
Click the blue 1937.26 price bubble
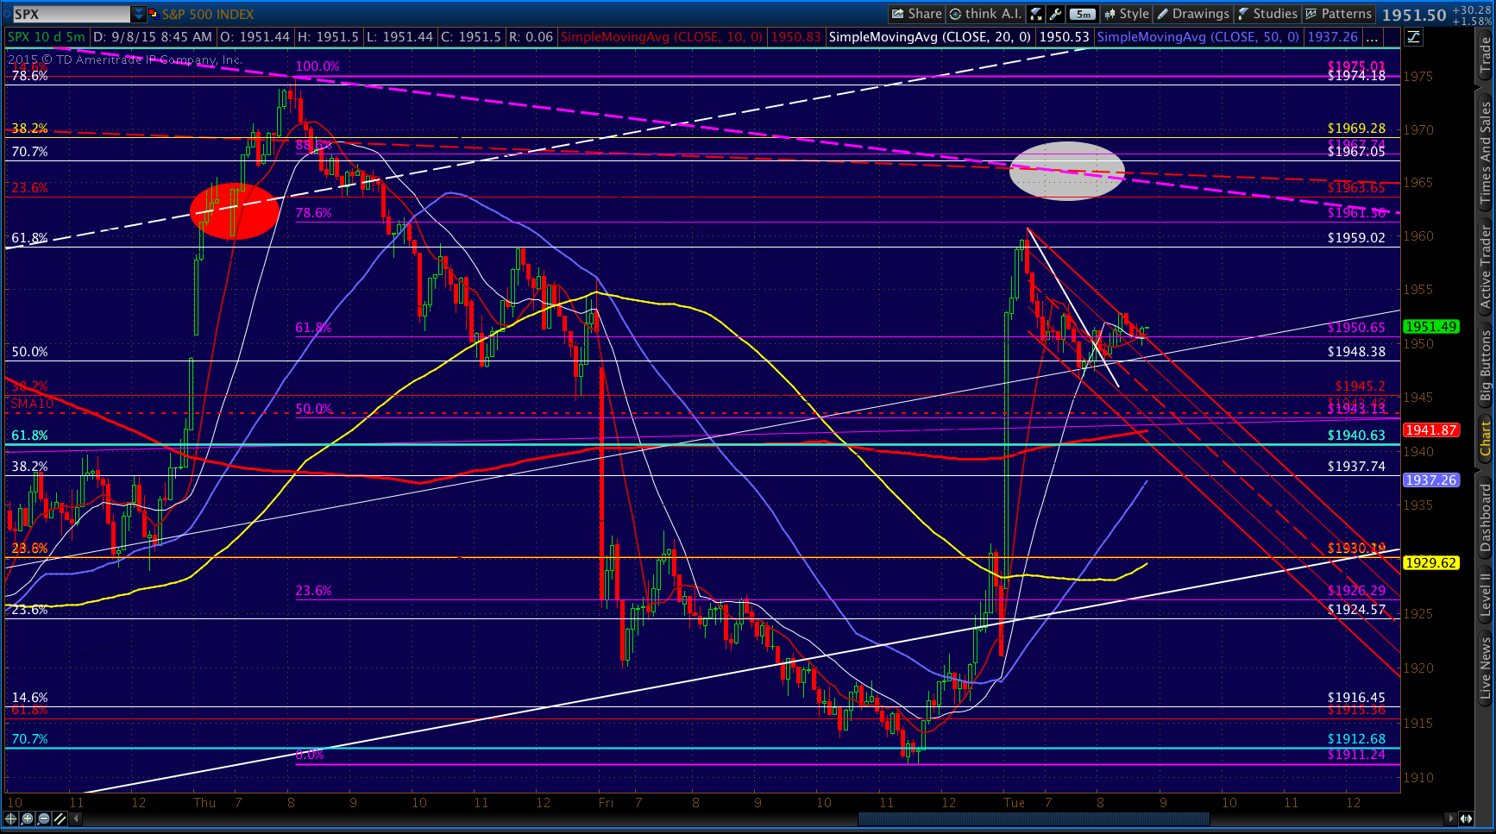1431,480
